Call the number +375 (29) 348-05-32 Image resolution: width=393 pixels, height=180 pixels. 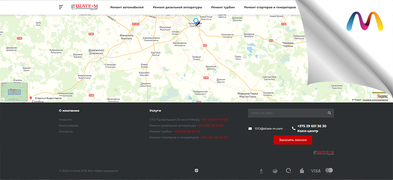(x=213, y=138)
